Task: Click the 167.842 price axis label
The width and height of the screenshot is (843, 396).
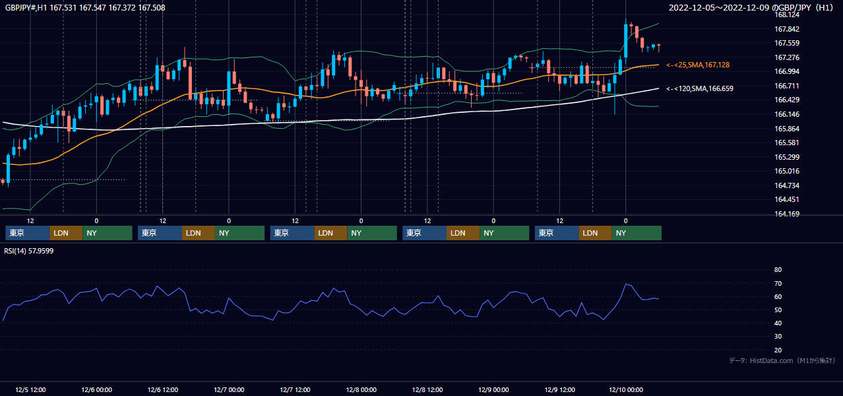Action: pyautogui.click(x=787, y=29)
